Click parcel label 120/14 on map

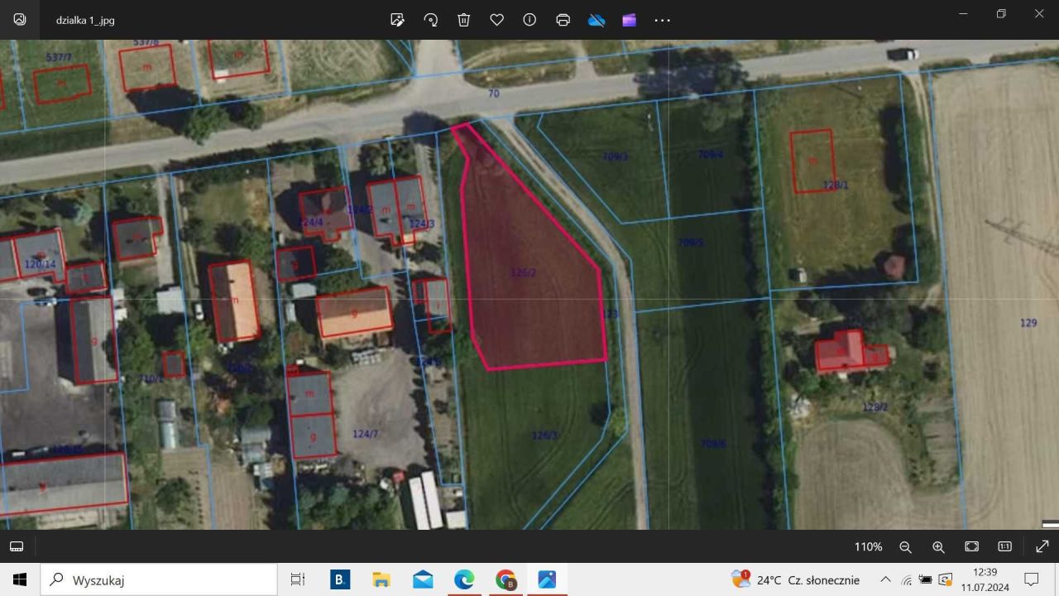40,265
